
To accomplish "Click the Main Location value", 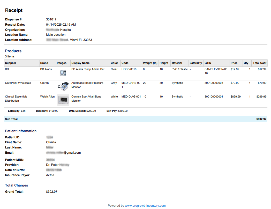I will click(56, 35).
